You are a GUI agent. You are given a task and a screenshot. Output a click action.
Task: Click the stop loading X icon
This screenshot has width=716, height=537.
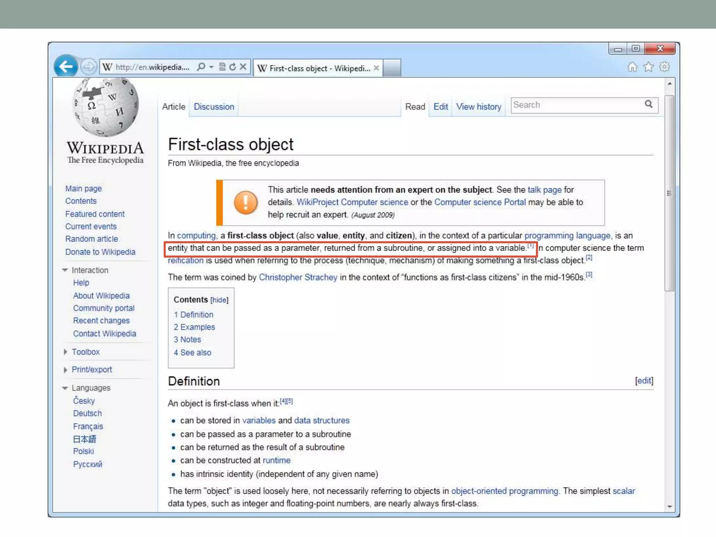(x=243, y=67)
